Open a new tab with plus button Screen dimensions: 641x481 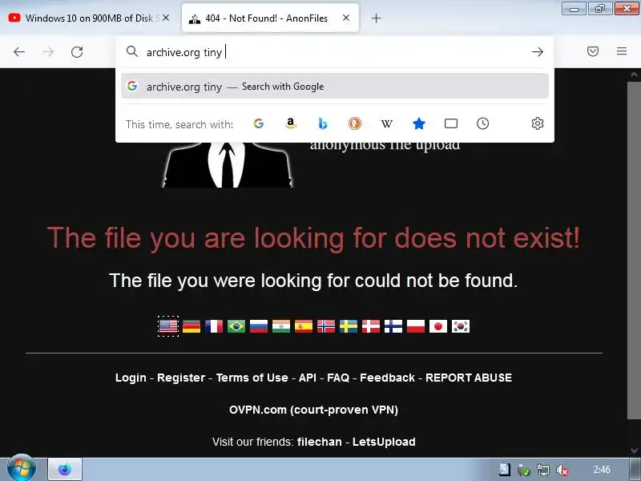[x=376, y=18]
